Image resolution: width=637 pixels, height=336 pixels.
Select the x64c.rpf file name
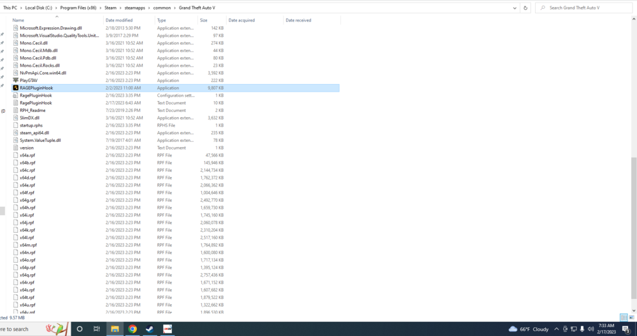click(x=27, y=171)
